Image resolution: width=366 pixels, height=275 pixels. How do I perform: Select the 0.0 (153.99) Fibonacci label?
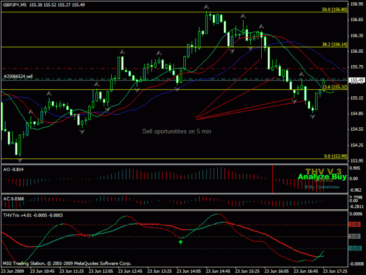point(336,156)
